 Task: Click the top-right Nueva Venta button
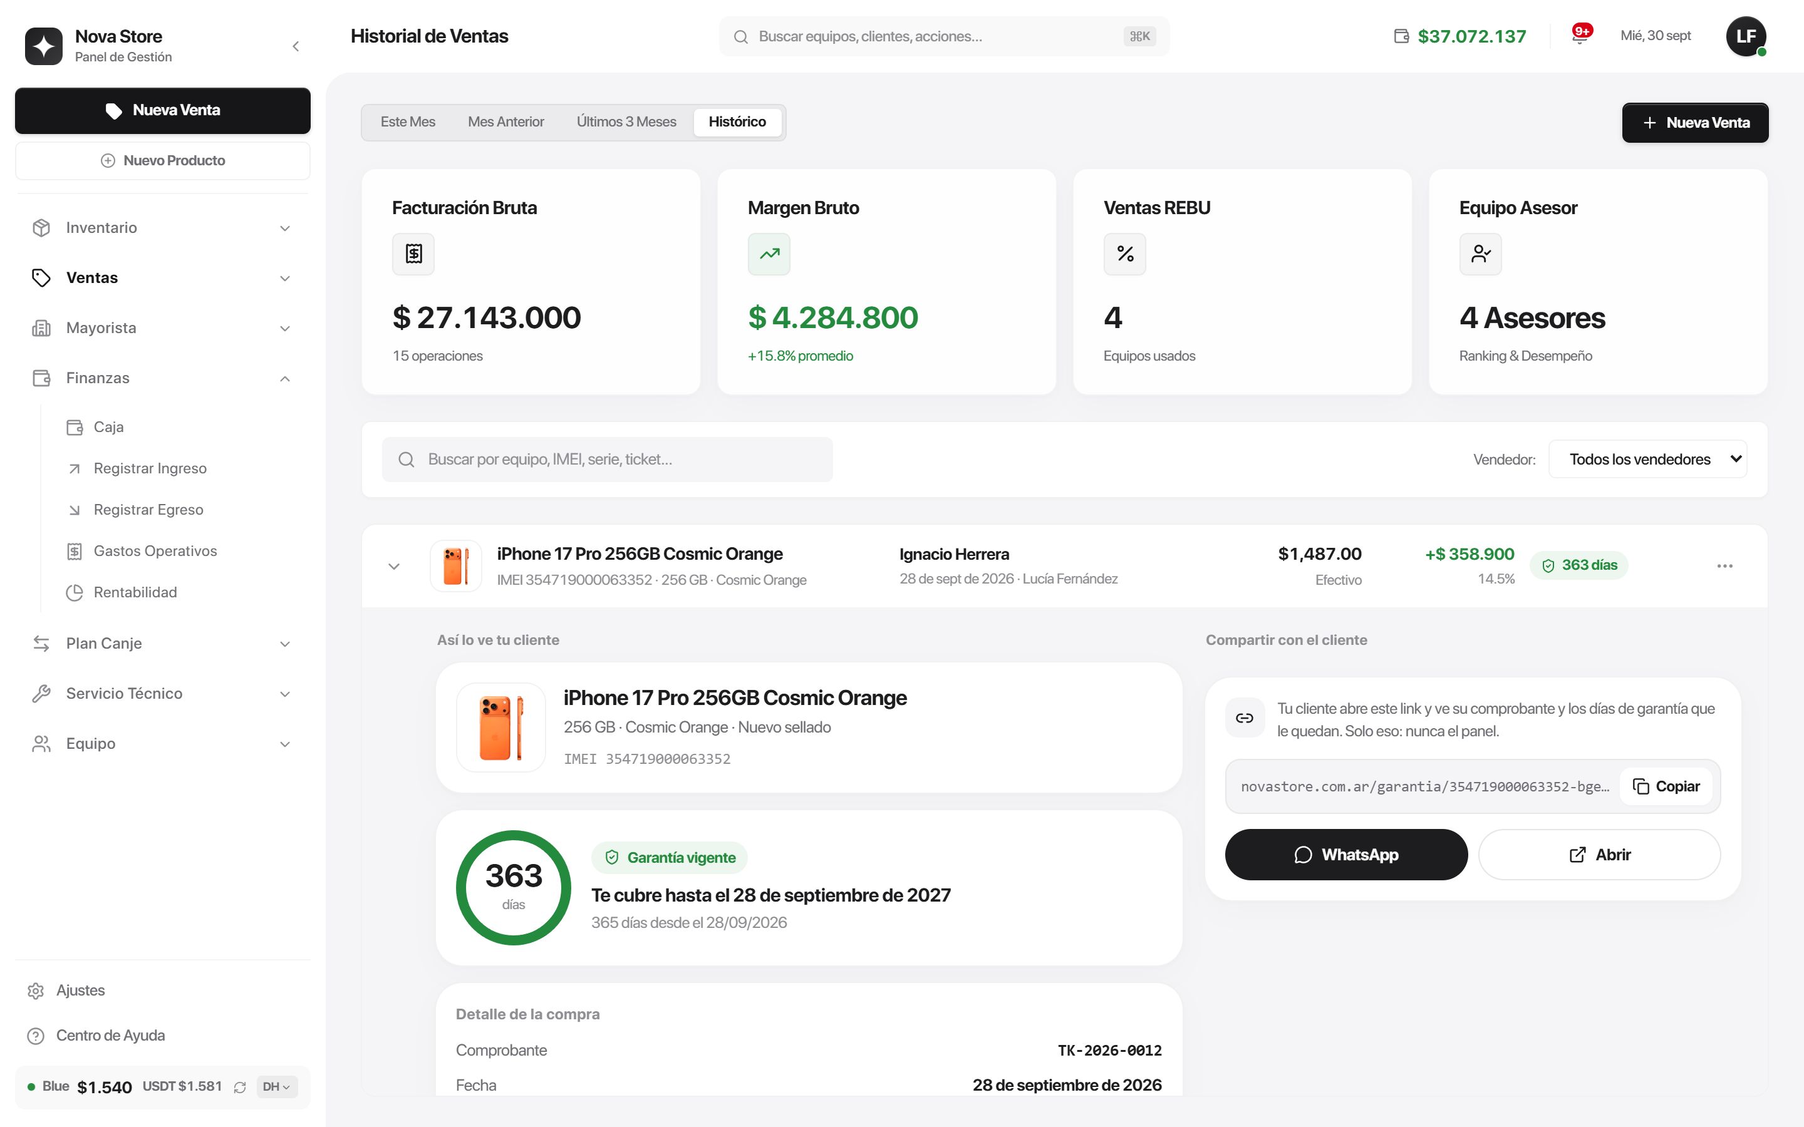(x=1695, y=123)
